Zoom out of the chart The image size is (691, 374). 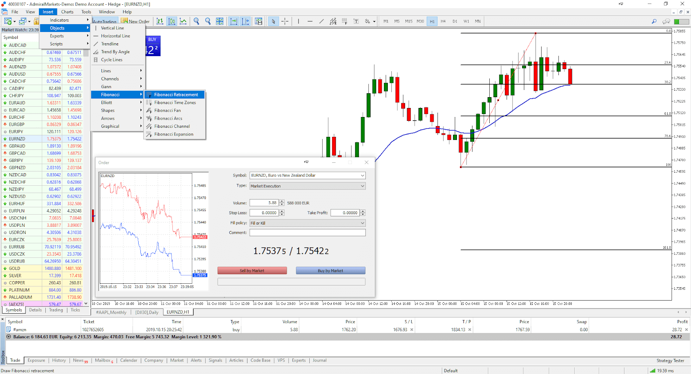pos(208,21)
